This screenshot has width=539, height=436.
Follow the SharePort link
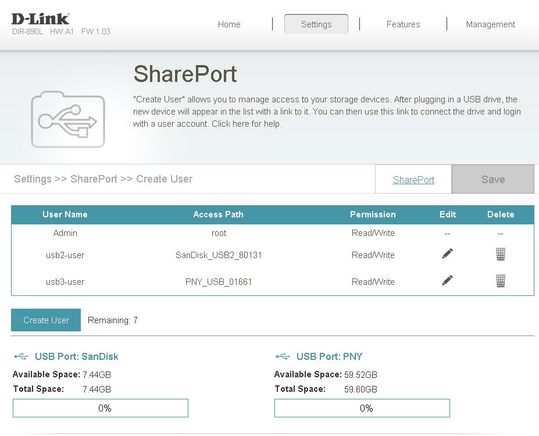[413, 180]
